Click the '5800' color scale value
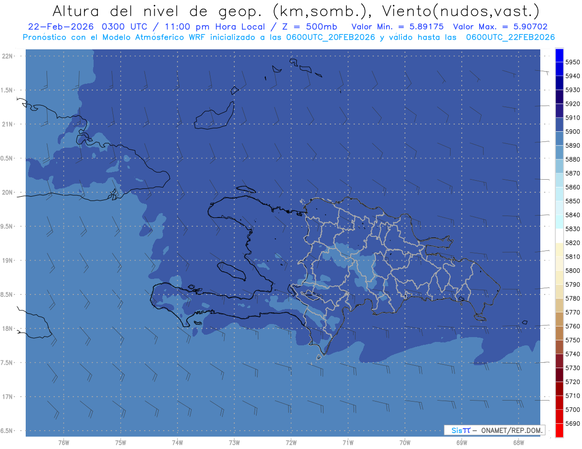This screenshot has height=449, width=582. tap(572, 270)
